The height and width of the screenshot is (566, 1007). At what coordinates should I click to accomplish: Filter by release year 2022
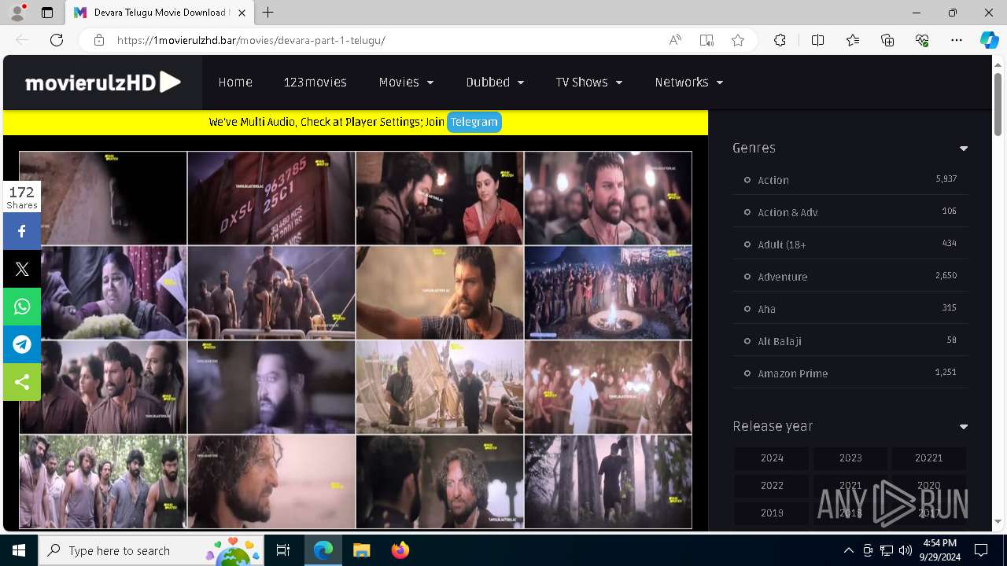pyautogui.click(x=772, y=486)
